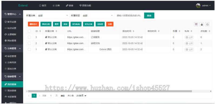Click the admin avatar picture
The image size is (215, 104).
[198, 6]
